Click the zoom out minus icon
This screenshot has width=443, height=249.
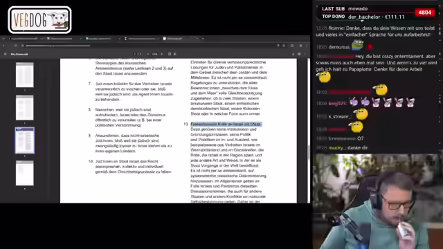pos(148,54)
